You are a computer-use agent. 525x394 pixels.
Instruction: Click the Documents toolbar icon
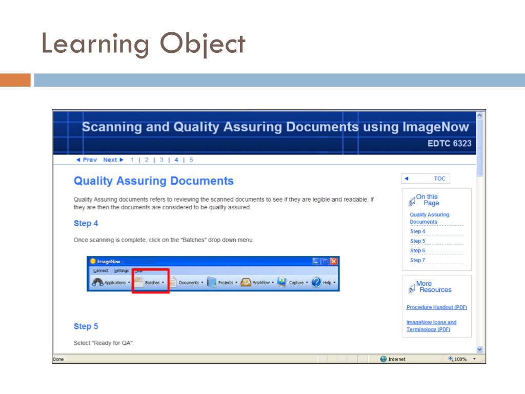173,282
